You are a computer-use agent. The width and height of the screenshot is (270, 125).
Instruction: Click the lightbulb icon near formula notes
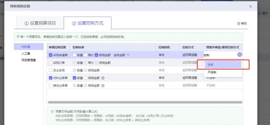point(52,111)
